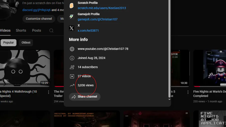Select the Oldest sort chip
The height and width of the screenshot is (127, 226).
[26, 43]
